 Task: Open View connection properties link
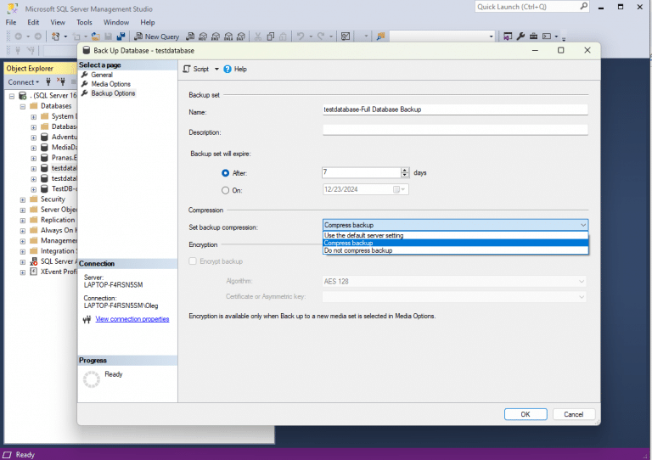[132, 319]
